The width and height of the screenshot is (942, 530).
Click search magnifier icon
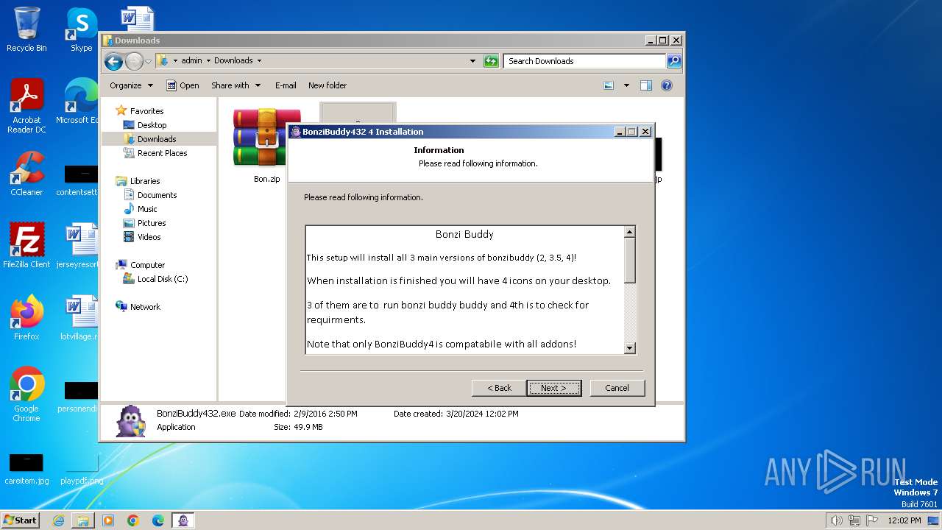[x=673, y=61]
